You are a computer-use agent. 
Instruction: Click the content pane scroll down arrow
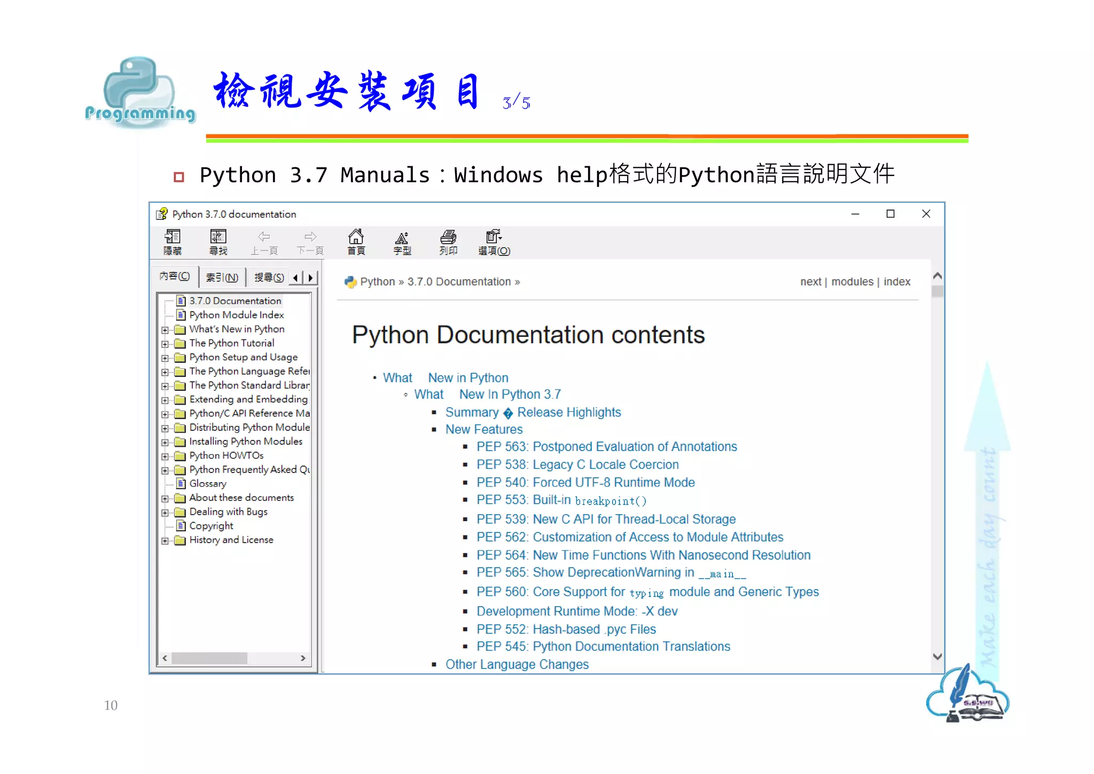(937, 656)
